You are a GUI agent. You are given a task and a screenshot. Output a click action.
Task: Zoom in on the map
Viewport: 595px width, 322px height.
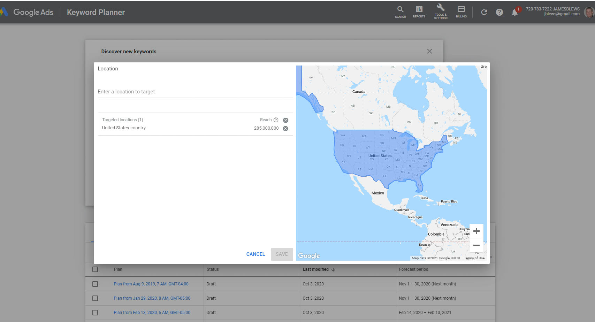click(x=476, y=231)
